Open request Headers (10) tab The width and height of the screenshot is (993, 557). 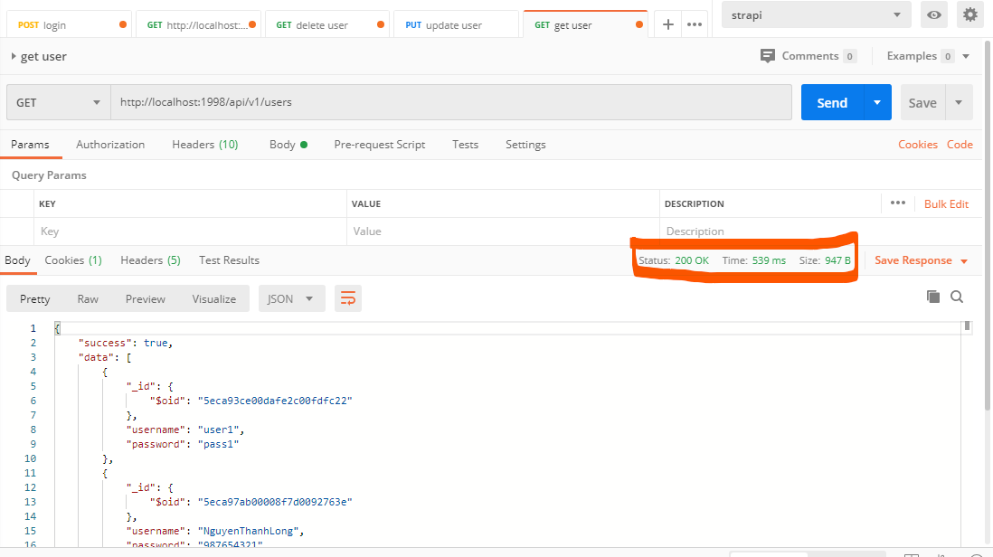[x=205, y=145]
